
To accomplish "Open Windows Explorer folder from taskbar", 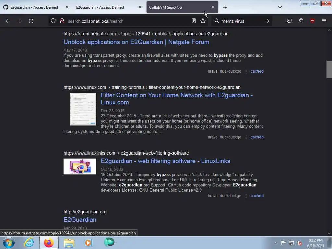I will tap(69, 243).
